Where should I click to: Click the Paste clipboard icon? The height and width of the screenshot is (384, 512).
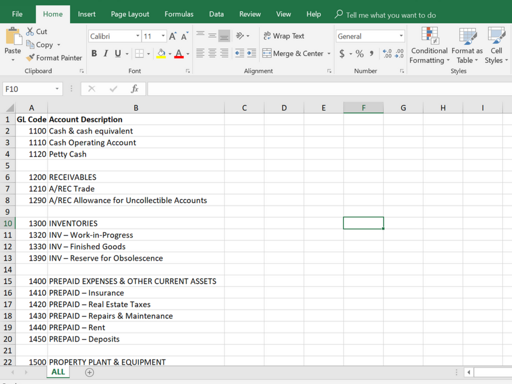13,36
